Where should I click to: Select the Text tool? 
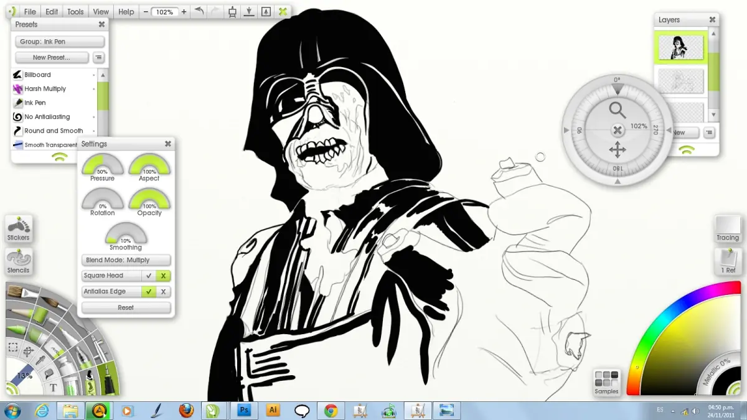53,387
